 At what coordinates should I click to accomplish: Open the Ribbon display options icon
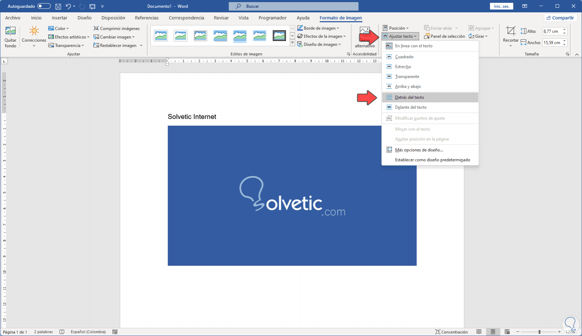point(525,6)
